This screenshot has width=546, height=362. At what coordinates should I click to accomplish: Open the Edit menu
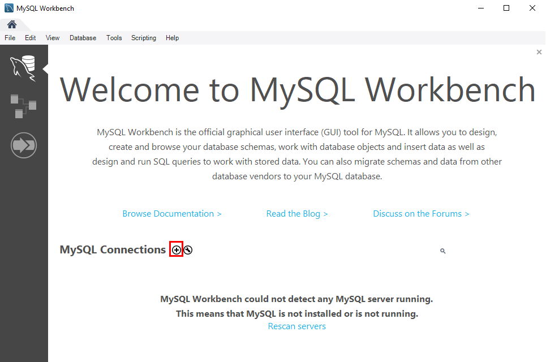(x=31, y=38)
